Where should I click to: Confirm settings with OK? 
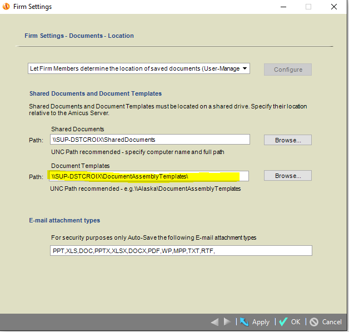pos(290,322)
